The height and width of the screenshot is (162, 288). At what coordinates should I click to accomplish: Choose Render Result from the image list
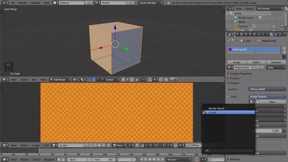click(229, 108)
